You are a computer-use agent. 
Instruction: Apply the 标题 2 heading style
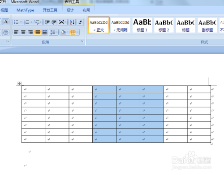(x=164, y=25)
